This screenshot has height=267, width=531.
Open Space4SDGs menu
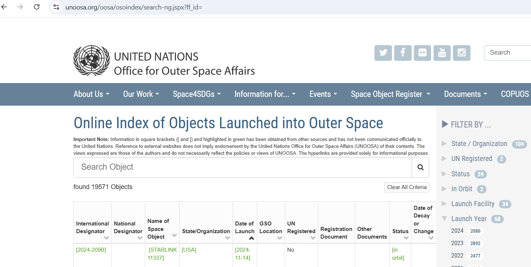point(197,94)
